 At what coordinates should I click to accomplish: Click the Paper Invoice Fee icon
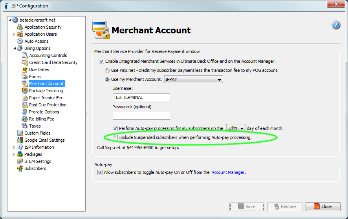coord(25,98)
